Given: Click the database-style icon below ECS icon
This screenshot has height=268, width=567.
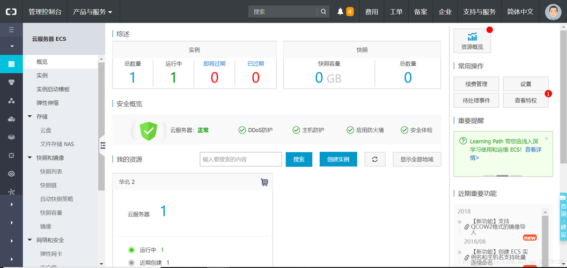Looking at the screenshot, I should tap(11, 83).
